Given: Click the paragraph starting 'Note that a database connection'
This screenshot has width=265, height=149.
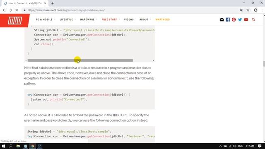Looking at the screenshot, I should pos(89,75).
